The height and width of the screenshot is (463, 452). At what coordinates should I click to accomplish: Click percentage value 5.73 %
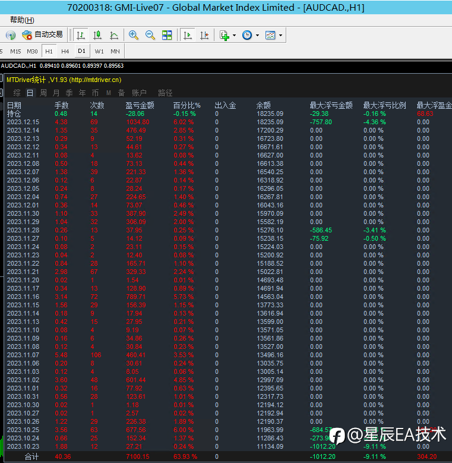pyautogui.click(x=184, y=297)
